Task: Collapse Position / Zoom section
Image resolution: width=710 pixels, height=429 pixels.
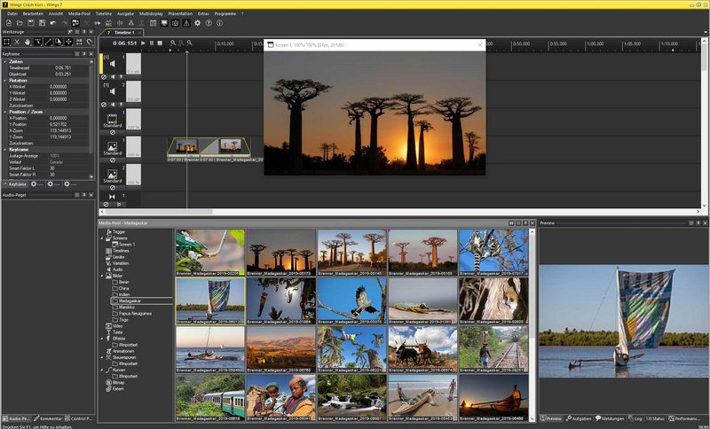Action: point(5,111)
